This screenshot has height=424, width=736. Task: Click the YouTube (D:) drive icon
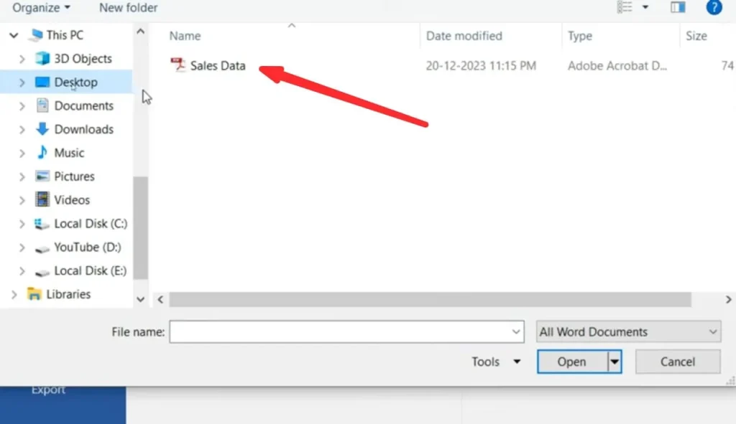click(x=42, y=248)
